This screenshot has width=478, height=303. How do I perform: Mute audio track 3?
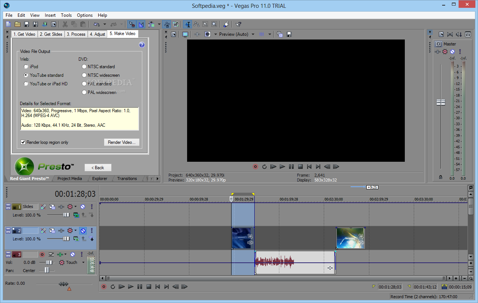72,255
